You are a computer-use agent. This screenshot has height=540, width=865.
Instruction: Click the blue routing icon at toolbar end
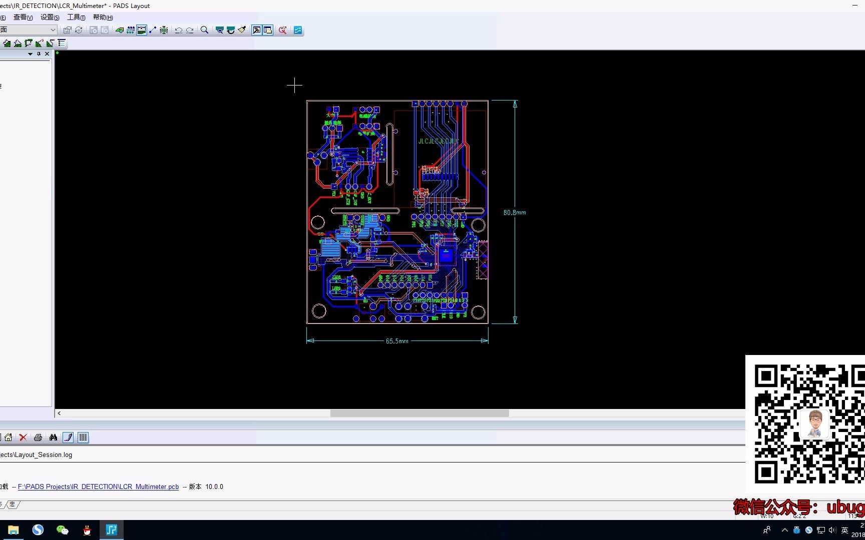(x=298, y=30)
